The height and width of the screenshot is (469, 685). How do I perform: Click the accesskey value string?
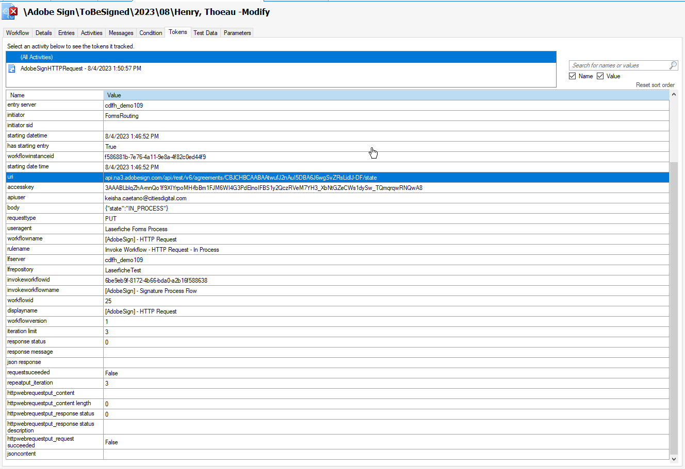click(264, 188)
